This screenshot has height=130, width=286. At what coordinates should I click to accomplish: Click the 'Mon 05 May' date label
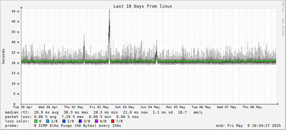176,107
